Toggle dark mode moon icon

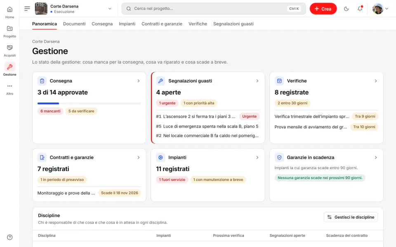click(x=346, y=9)
